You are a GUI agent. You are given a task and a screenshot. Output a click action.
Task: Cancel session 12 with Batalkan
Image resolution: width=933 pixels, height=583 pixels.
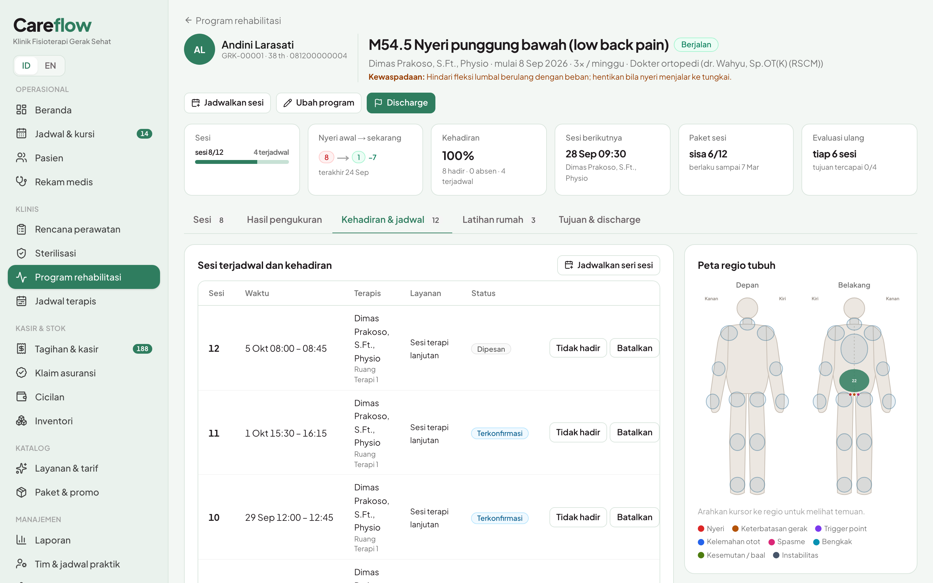(x=635, y=348)
